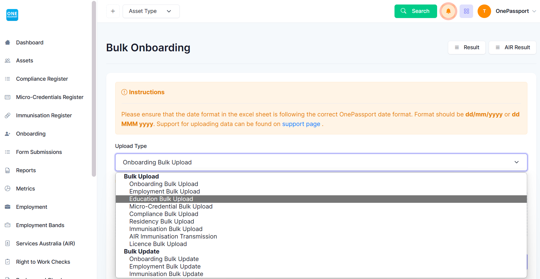Select the Dashboard sidebar icon

point(7,42)
